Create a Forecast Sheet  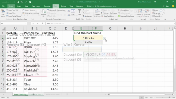[x=147, y=13]
